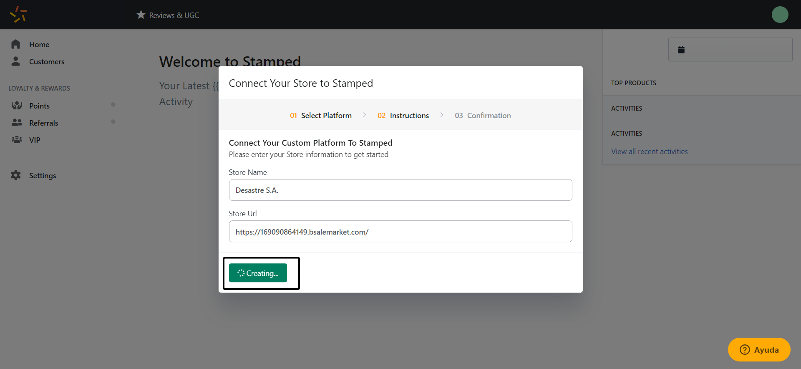Click the Please enter your Store information text
Image resolution: width=801 pixels, height=369 pixels.
(x=309, y=154)
